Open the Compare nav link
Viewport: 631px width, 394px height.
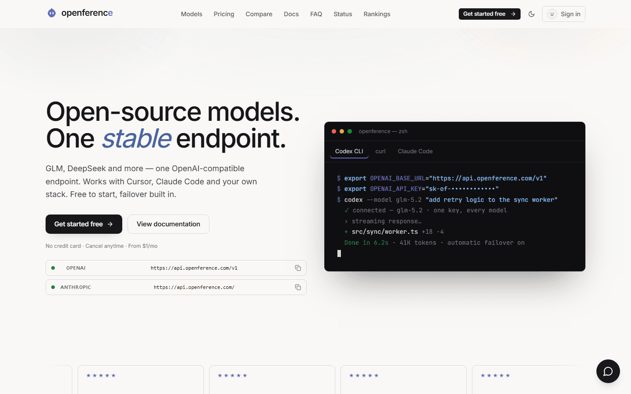click(259, 14)
